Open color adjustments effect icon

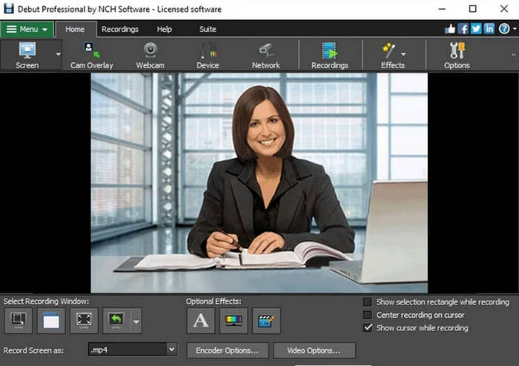pyautogui.click(x=234, y=321)
